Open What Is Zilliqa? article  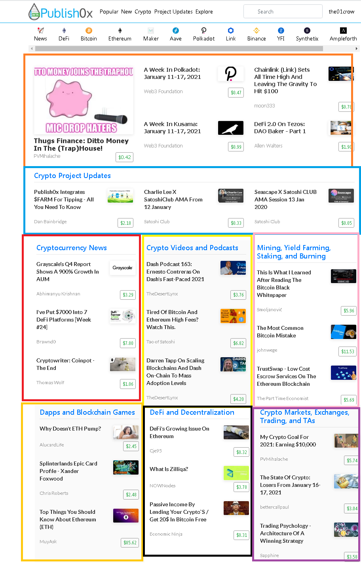[x=169, y=469]
